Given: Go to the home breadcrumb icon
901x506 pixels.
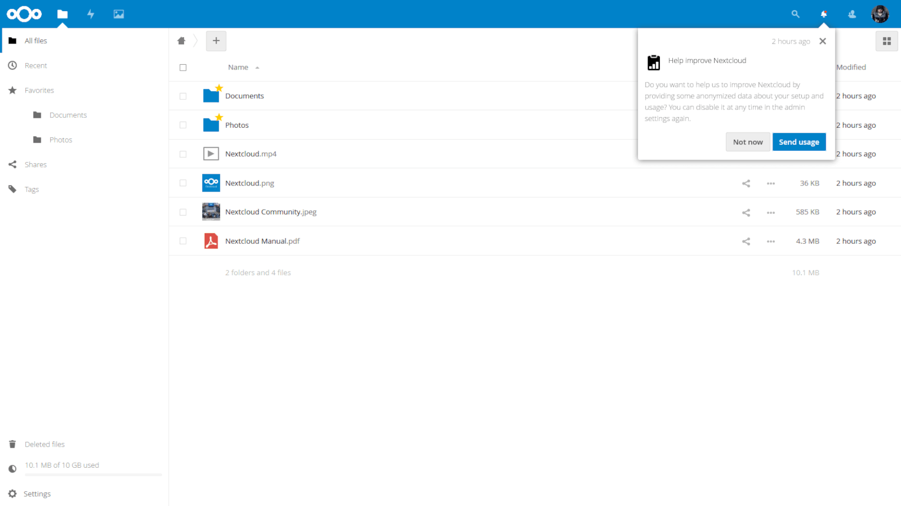Looking at the screenshot, I should pyautogui.click(x=182, y=41).
